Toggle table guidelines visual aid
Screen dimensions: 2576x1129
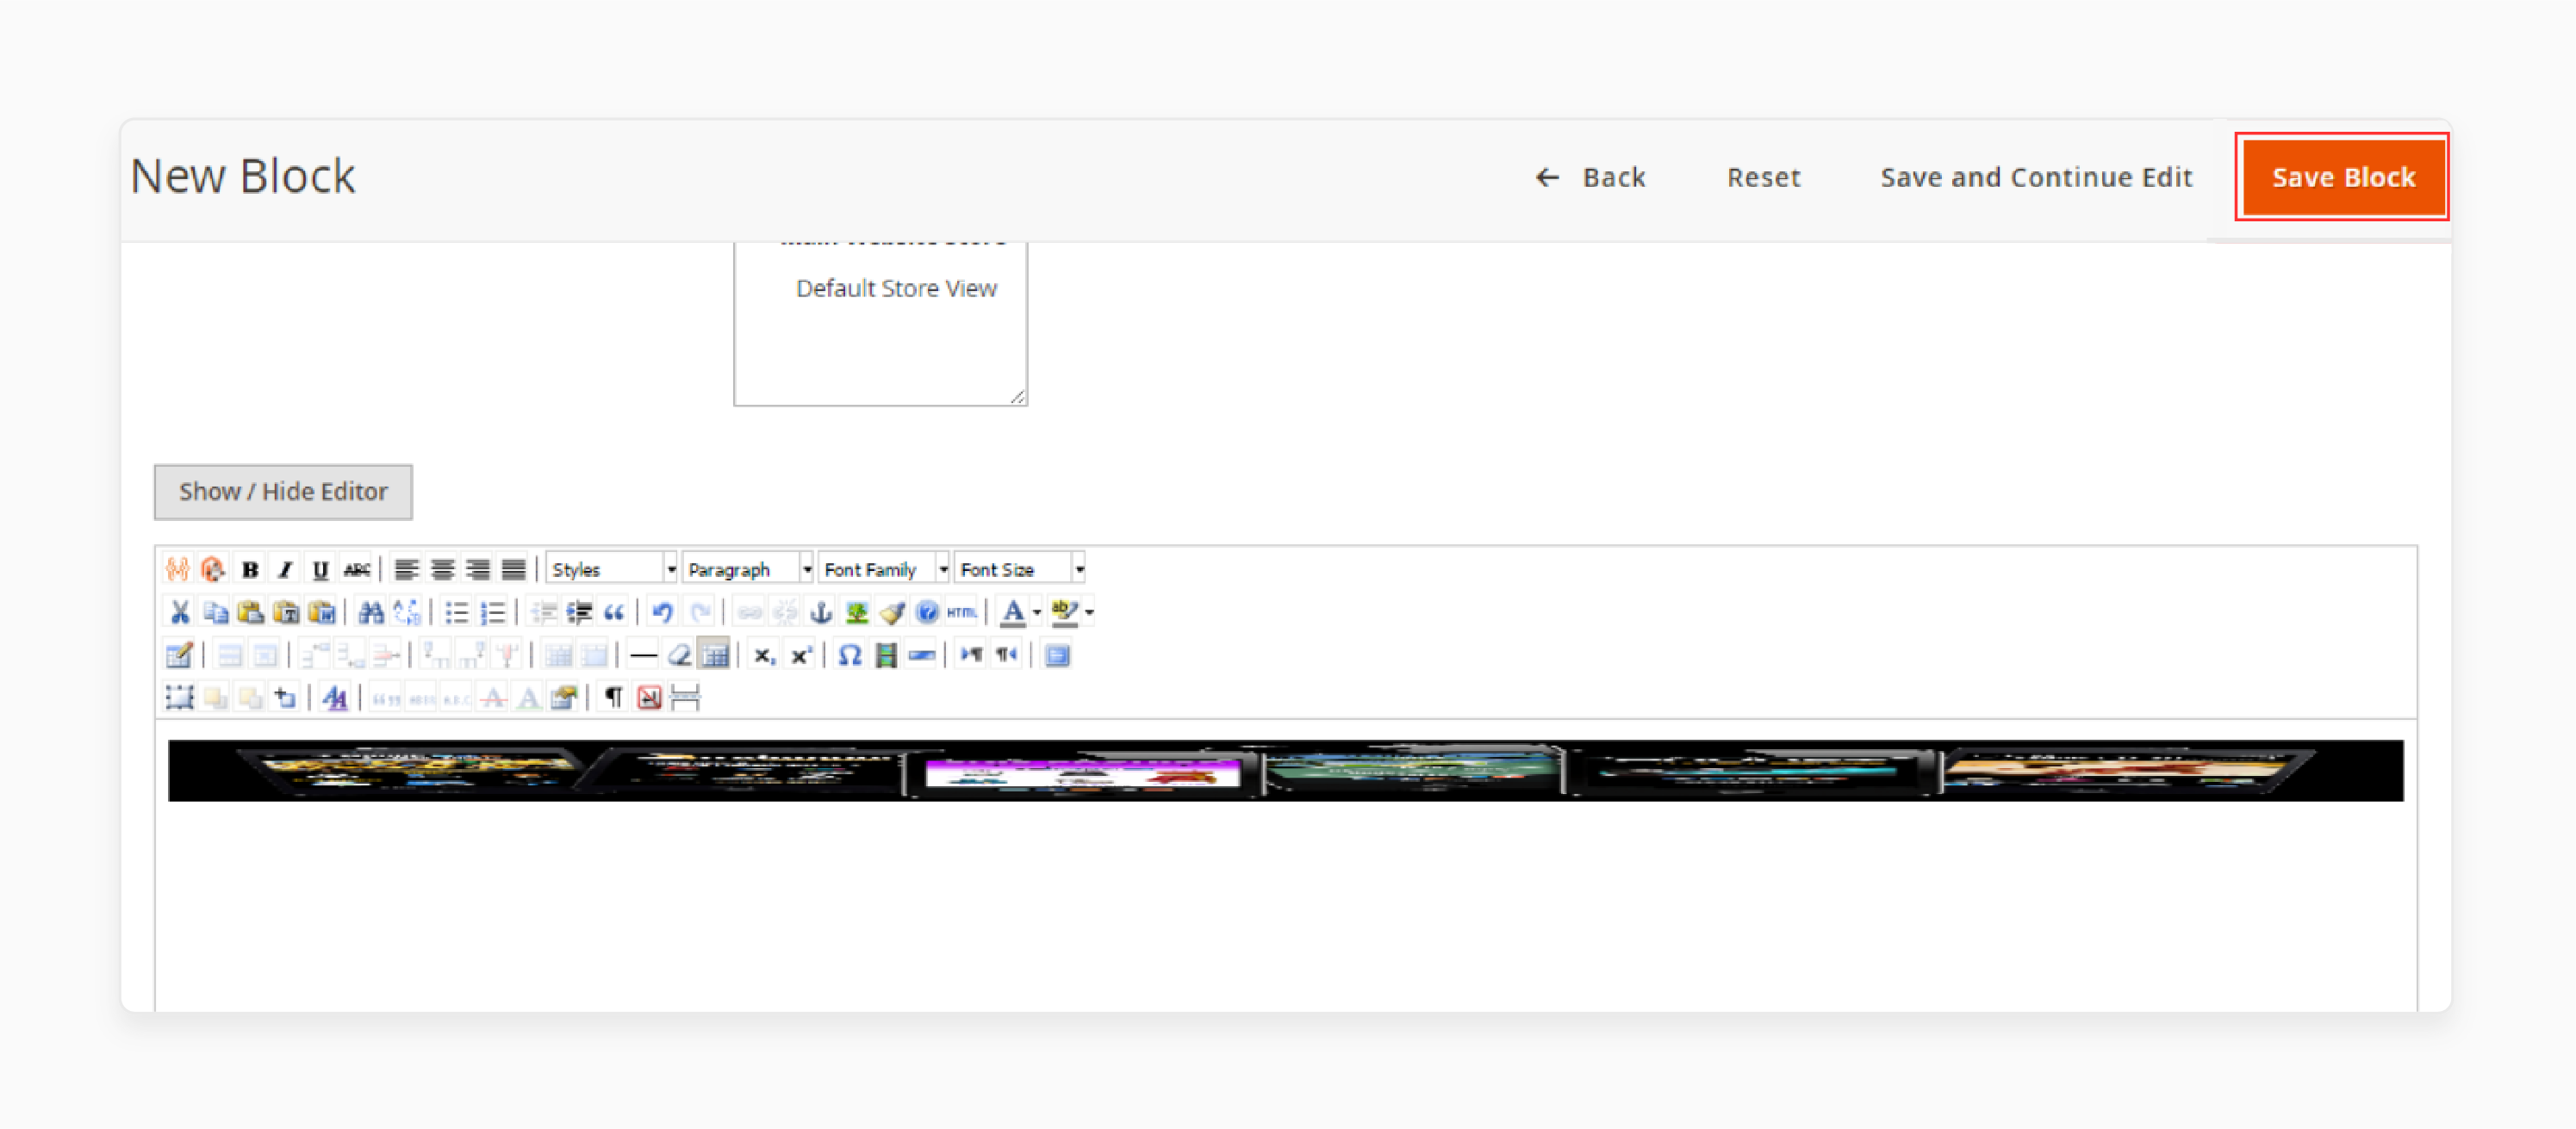pyautogui.click(x=715, y=655)
